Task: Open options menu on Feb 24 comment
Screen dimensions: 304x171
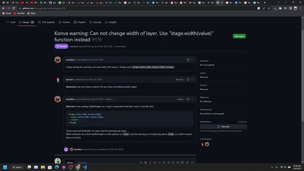Action: 192,99
